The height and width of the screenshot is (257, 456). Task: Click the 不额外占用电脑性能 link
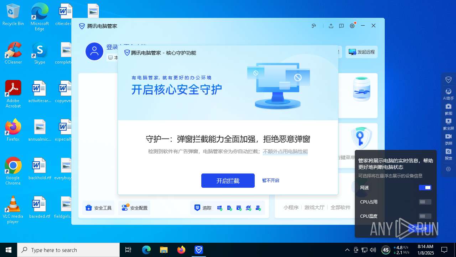(x=285, y=152)
